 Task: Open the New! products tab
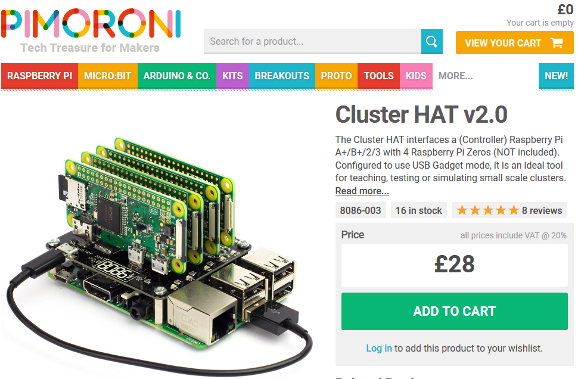coord(557,76)
